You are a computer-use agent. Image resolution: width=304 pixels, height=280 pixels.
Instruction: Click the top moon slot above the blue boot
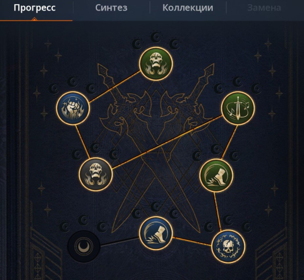(156, 207)
